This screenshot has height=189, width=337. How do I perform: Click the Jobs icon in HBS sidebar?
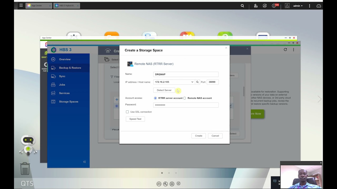[53, 85]
